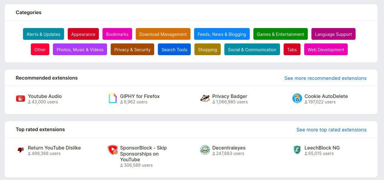
Task: Open the Web Development category
Action: (x=326, y=49)
